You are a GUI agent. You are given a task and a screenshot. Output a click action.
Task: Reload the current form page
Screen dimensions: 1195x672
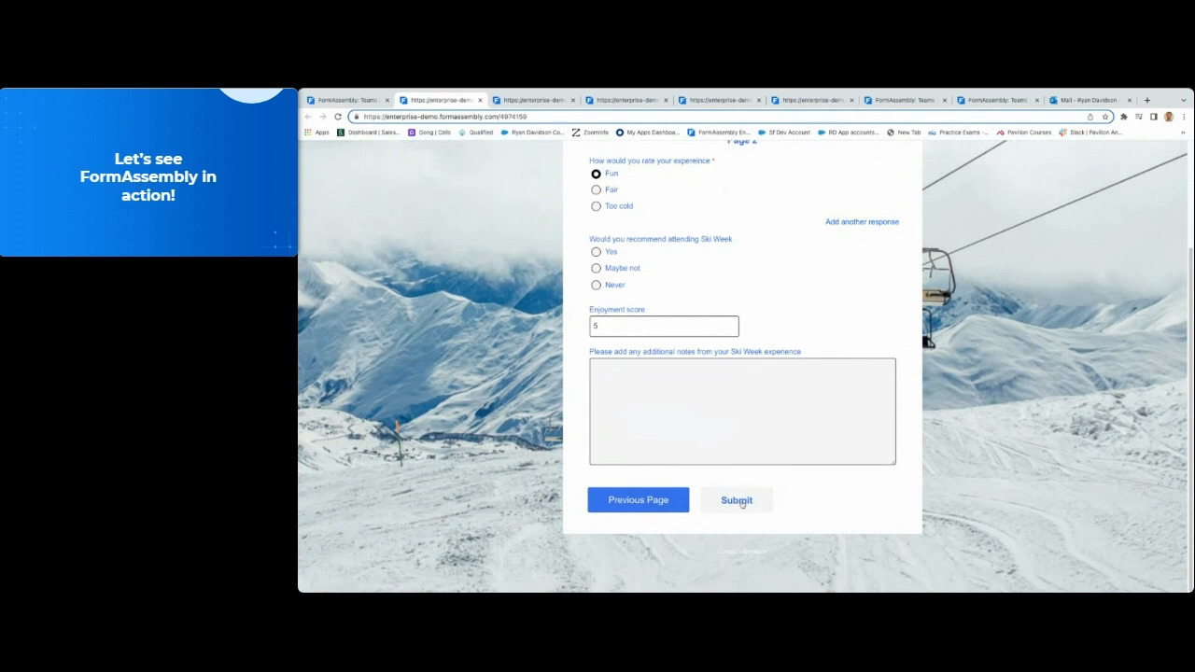click(x=338, y=117)
